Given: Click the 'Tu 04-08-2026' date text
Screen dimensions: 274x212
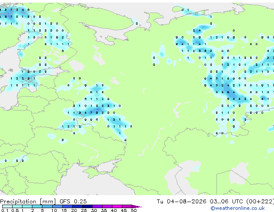Looking at the screenshot, I should [x=182, y=201].
